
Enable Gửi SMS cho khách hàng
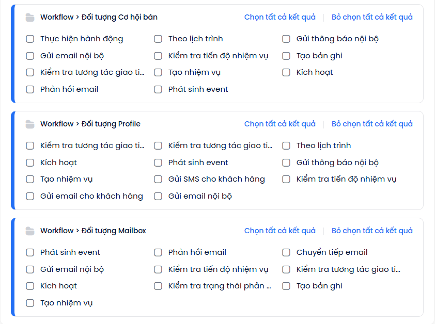point(158,179)
